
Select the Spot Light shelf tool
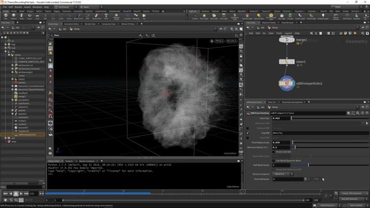coord(214,16)
